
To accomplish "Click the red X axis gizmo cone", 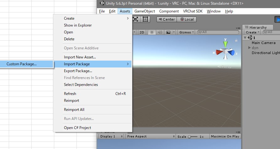I will 219,52.
